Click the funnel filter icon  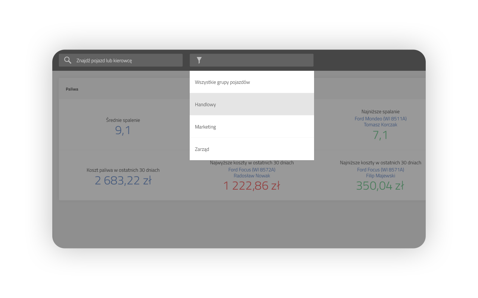[x=199, y=60]
